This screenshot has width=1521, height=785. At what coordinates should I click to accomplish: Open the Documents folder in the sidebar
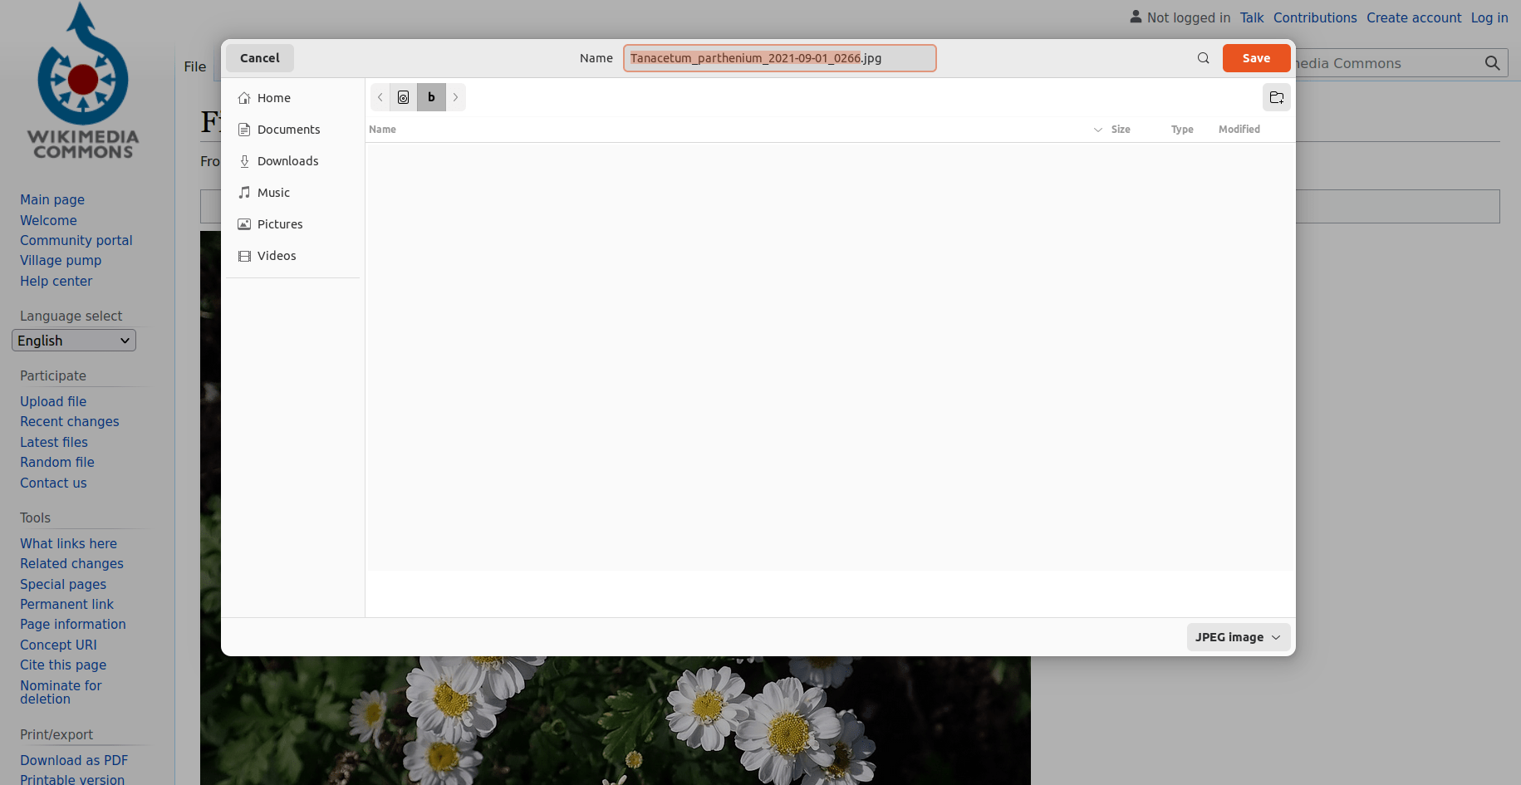click(289, 129)
